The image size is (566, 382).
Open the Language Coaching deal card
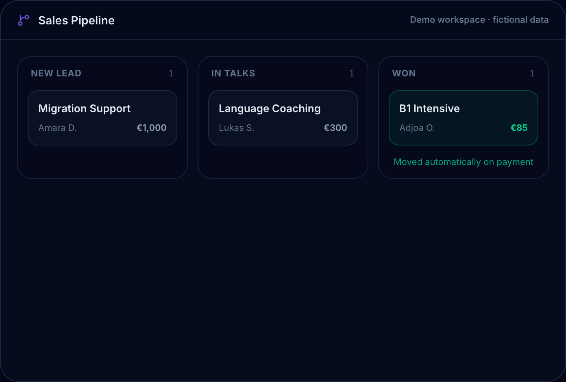coord(283,118)
